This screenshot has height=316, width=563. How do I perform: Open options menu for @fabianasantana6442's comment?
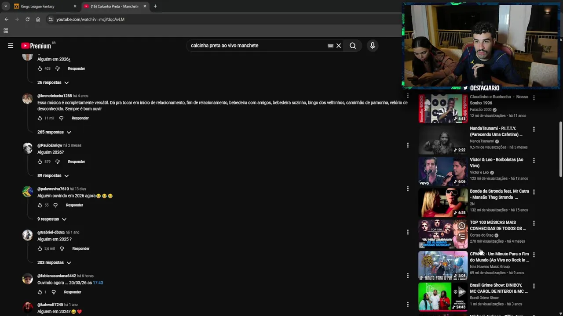point(408,276)
